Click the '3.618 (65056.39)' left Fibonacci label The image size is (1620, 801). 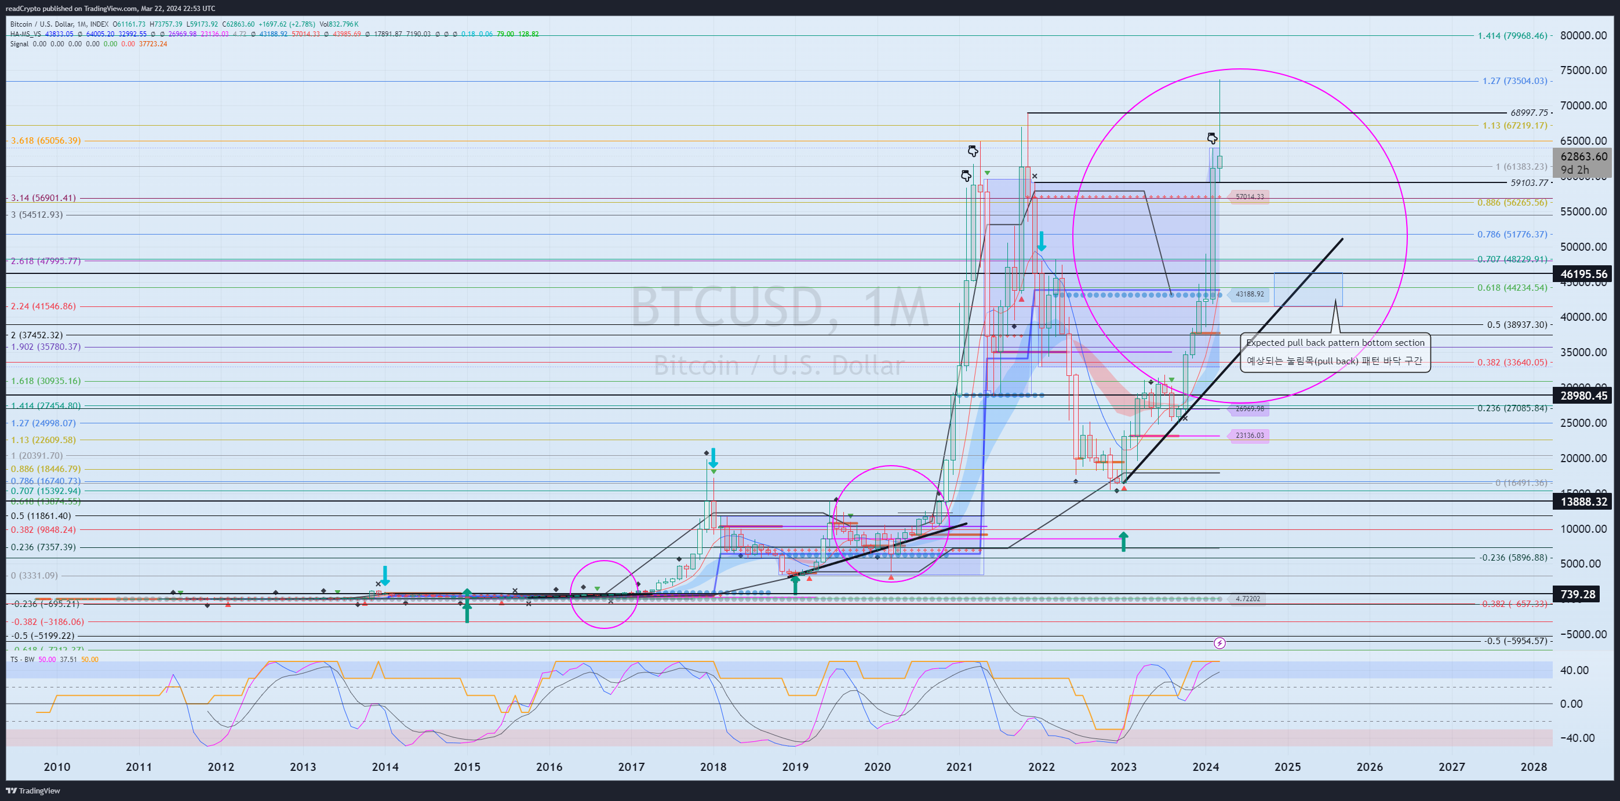click(x=46, y=141)
